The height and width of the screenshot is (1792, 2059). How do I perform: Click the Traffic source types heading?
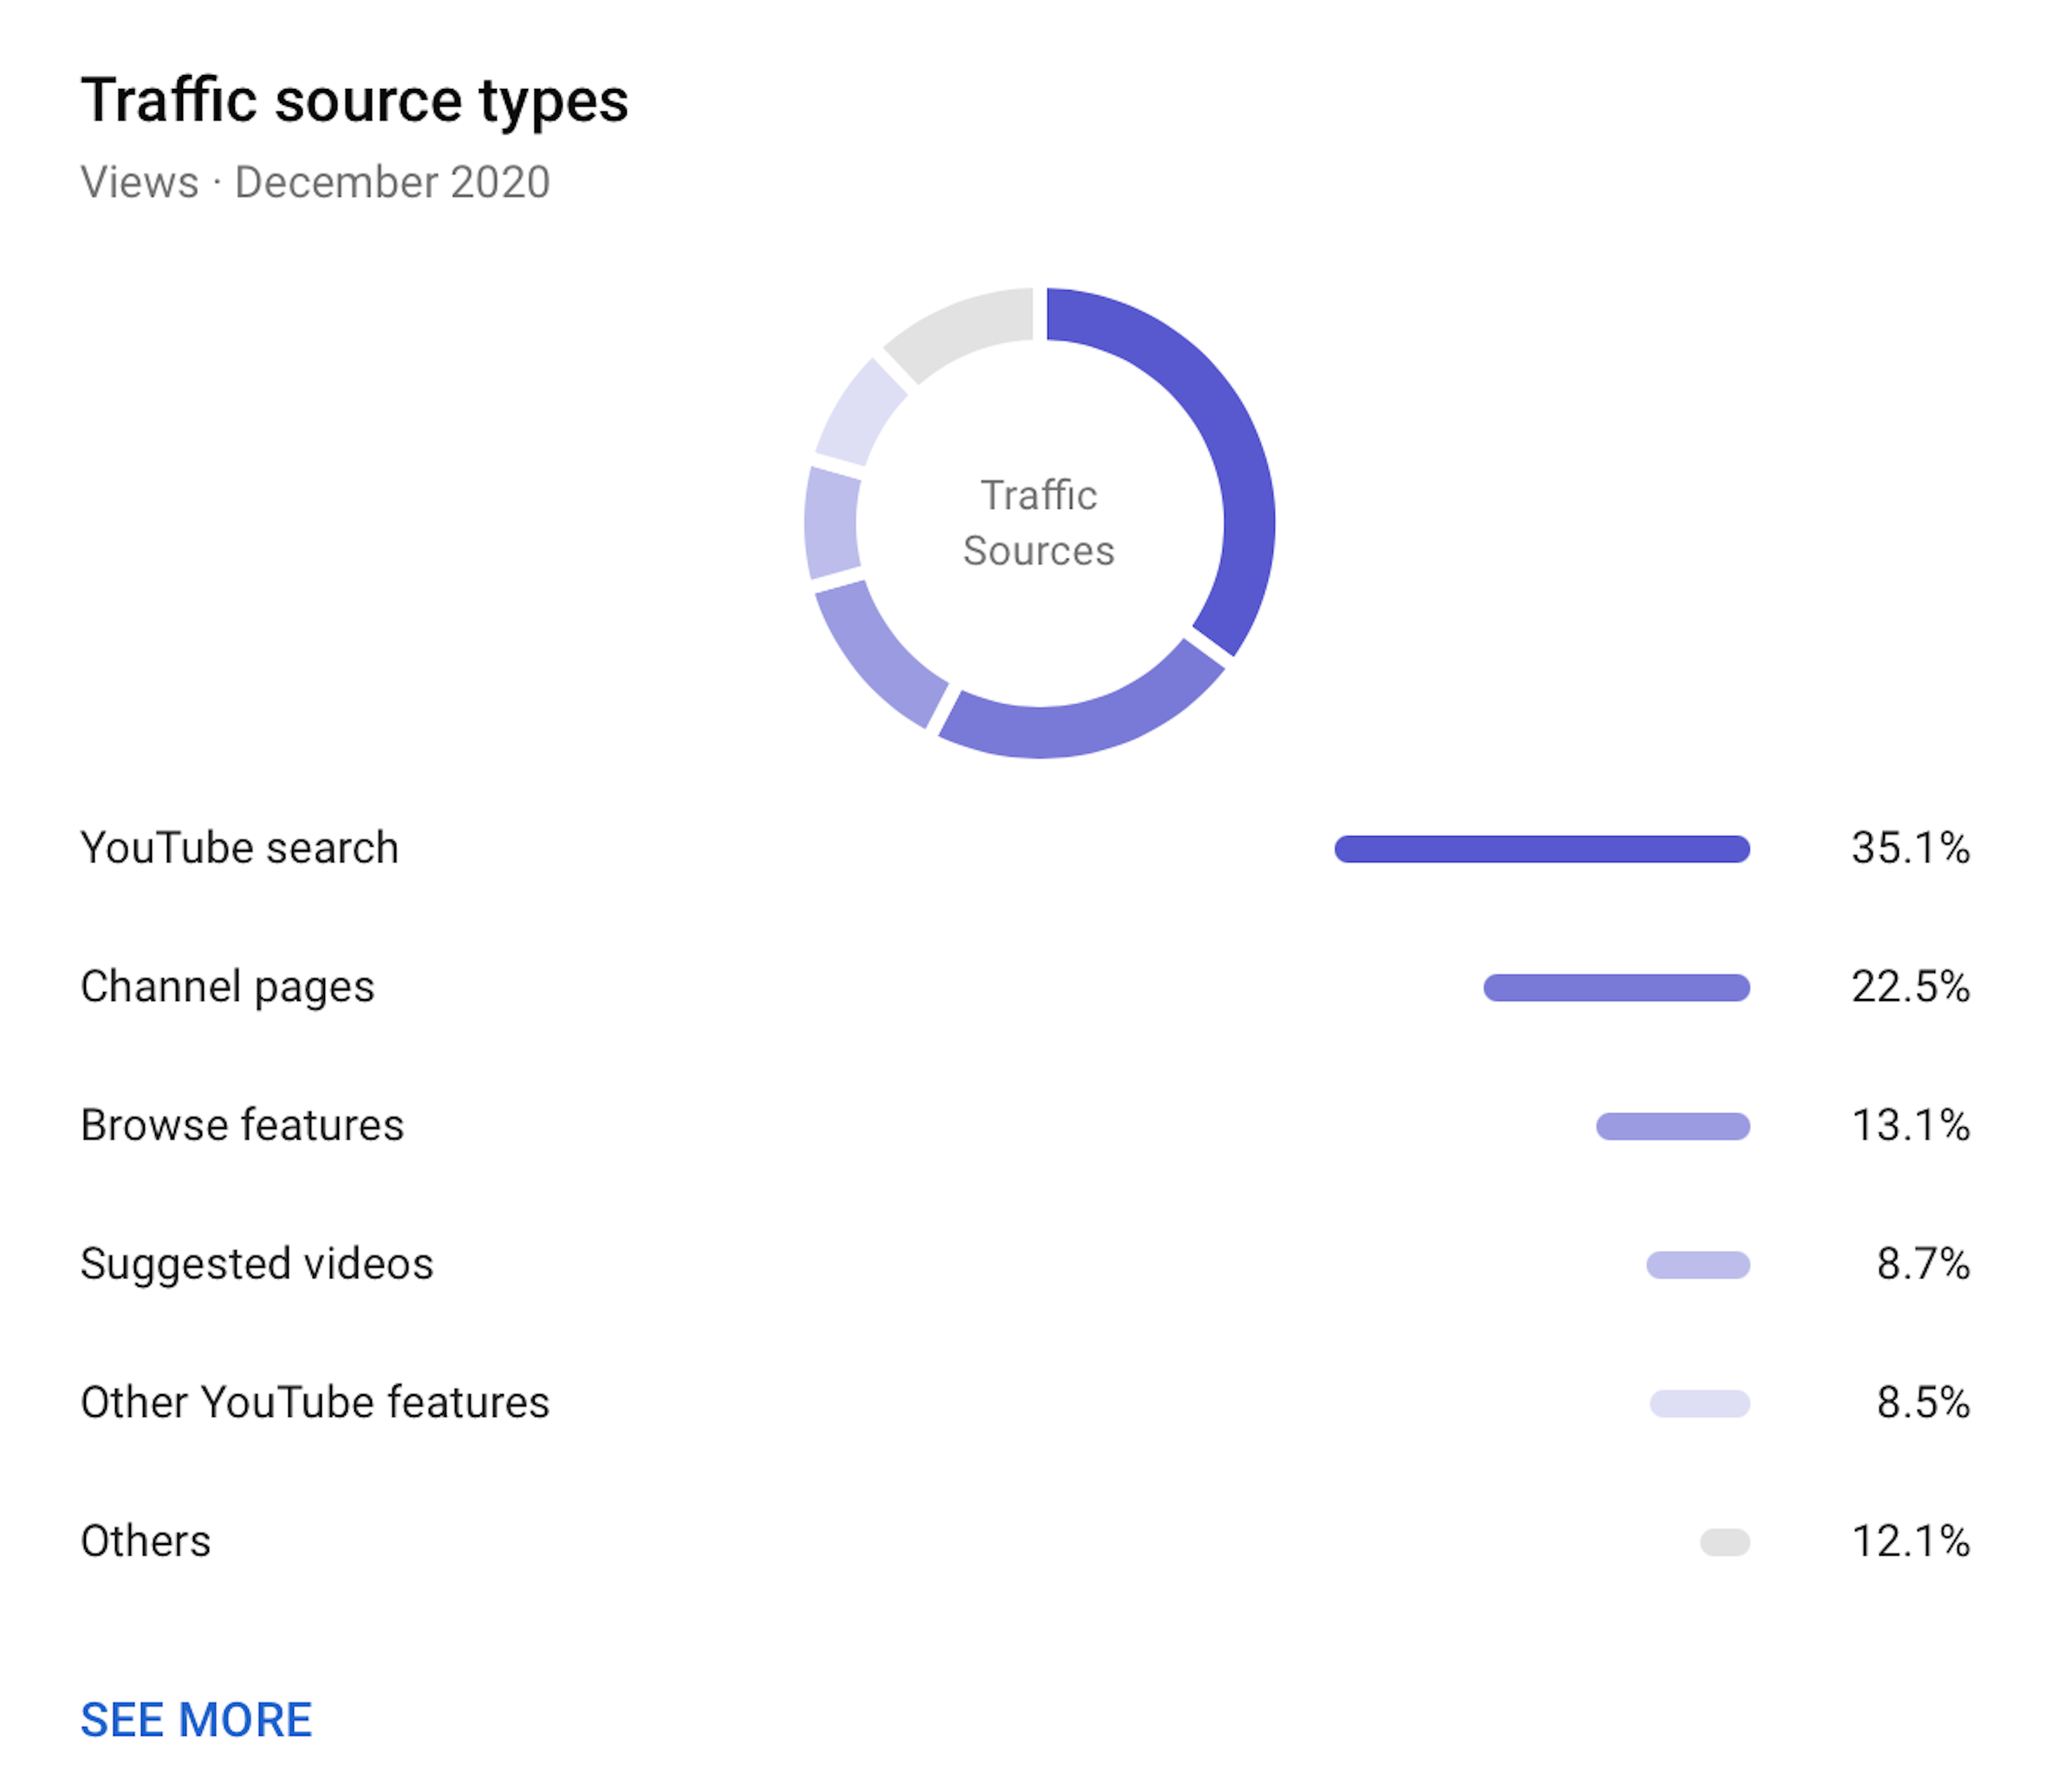(354, 101)
